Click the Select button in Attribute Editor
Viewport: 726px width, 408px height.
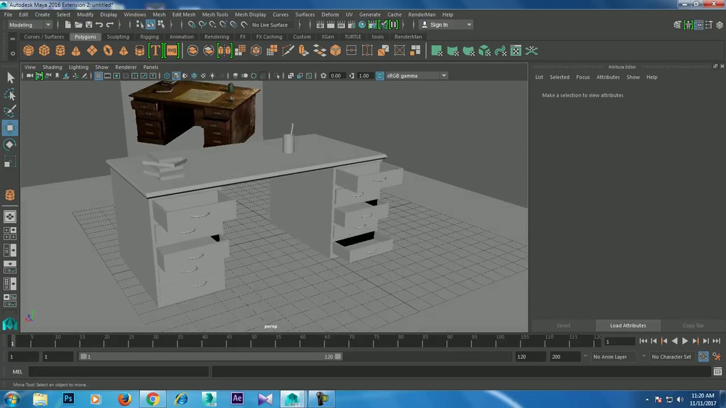(x=563, y=326)
